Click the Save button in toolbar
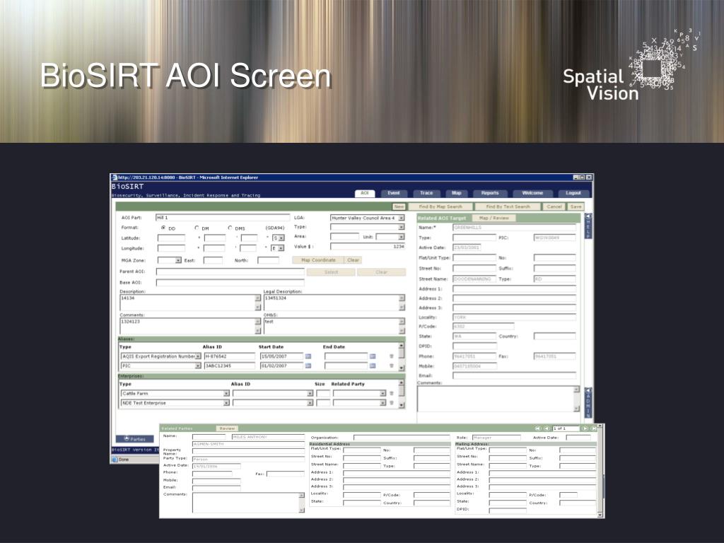724x543 pixels. pyautogui.click(x=576, y=207)
